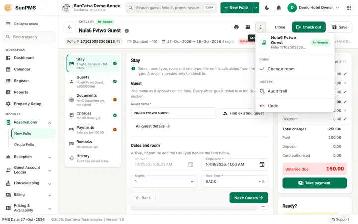The image size is (358, 224).
Task: Click Next: Guests button
Action: 249,198
